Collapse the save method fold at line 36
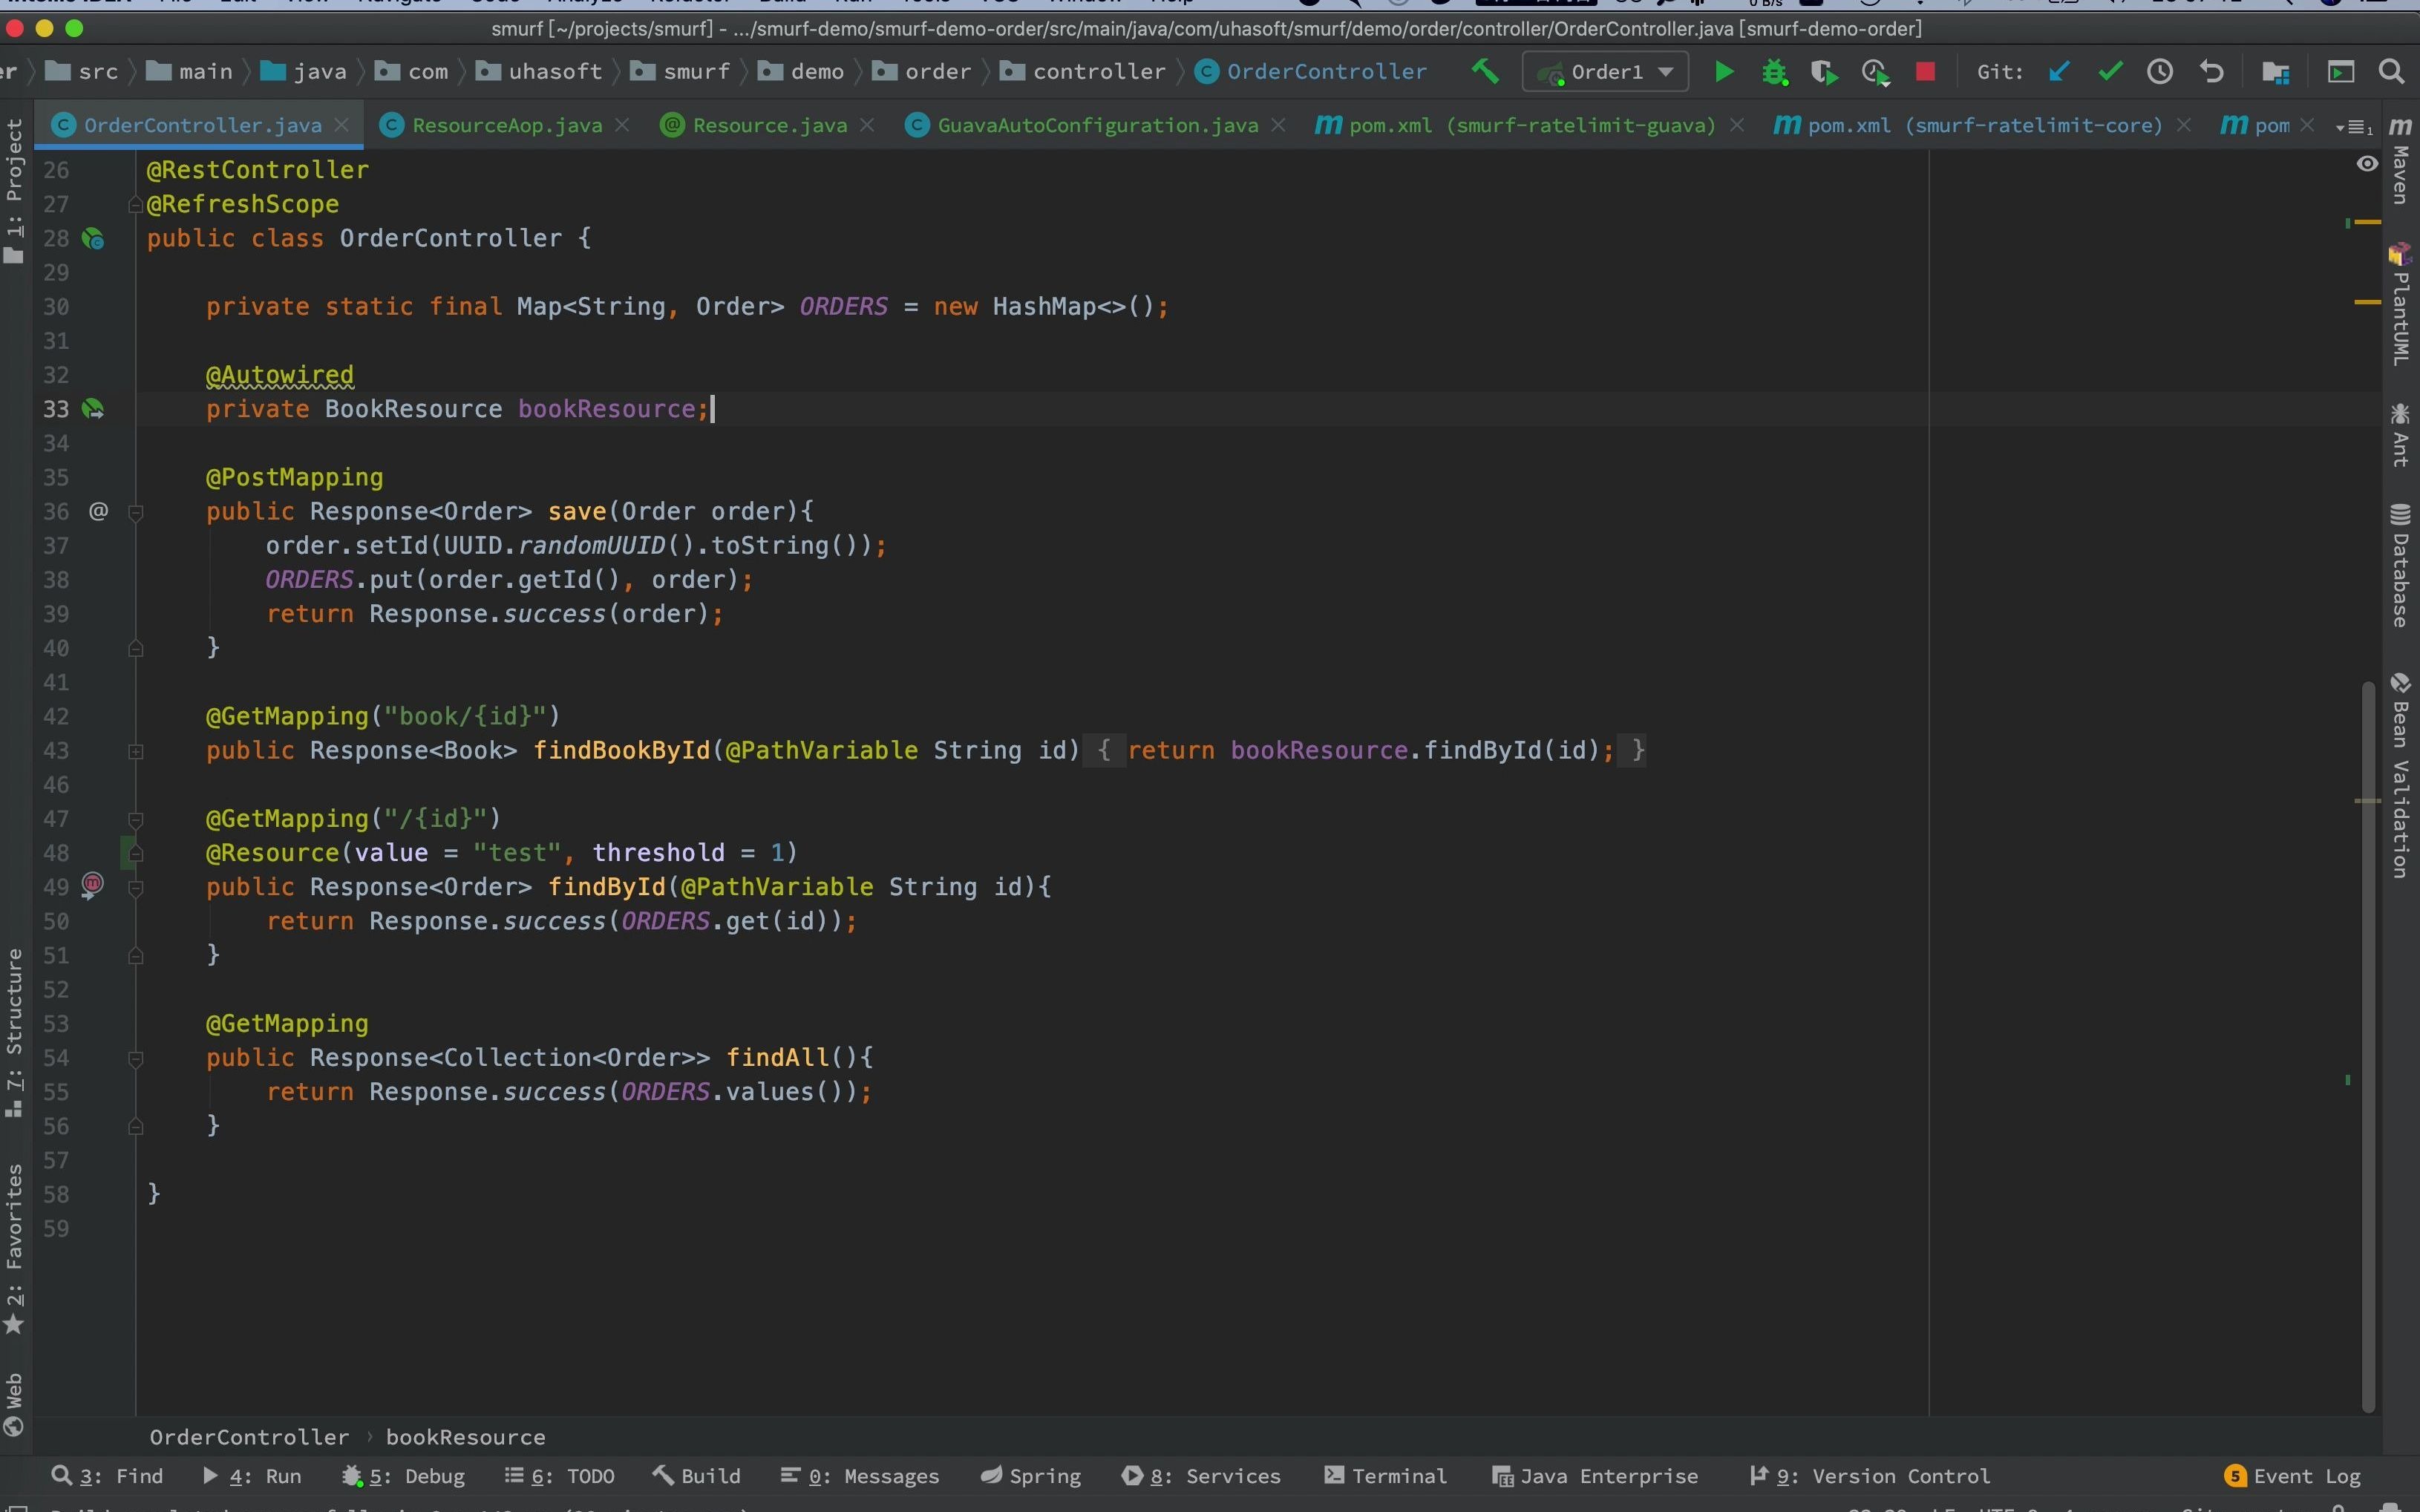 click(136, 513)
